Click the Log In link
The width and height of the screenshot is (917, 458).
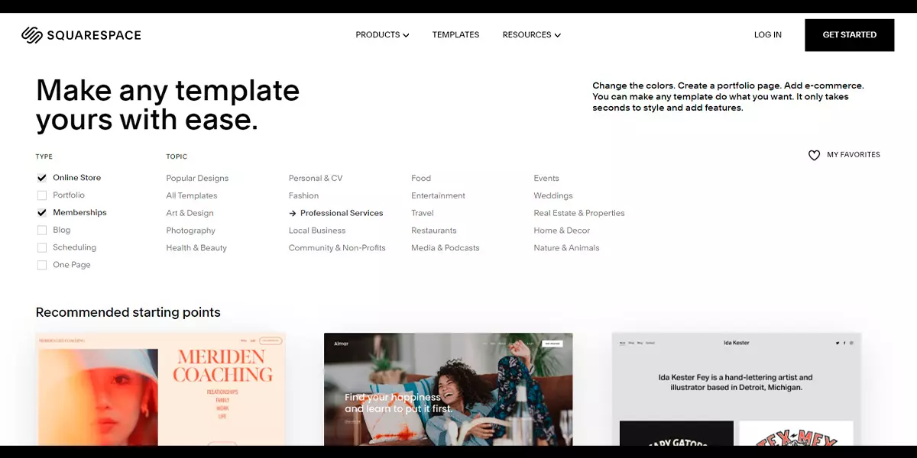pyautogui.click(x=767, y=35)
